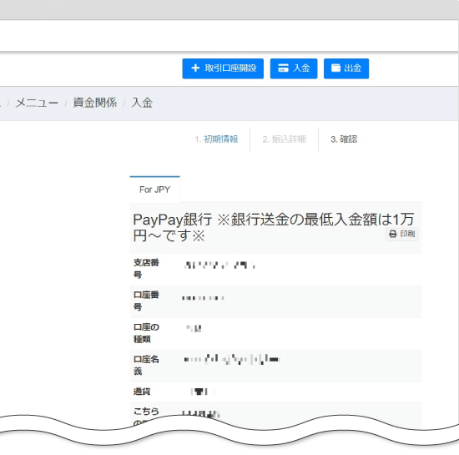Image resolution: width=459 pixels, height=455 pixels.
Task: Select 入金 in the breadcrumb
Action: coord(142,103)
